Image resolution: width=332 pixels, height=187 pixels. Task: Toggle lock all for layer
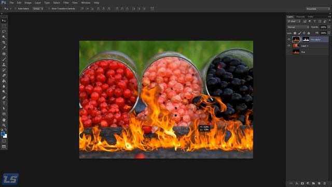click(309, 33)
